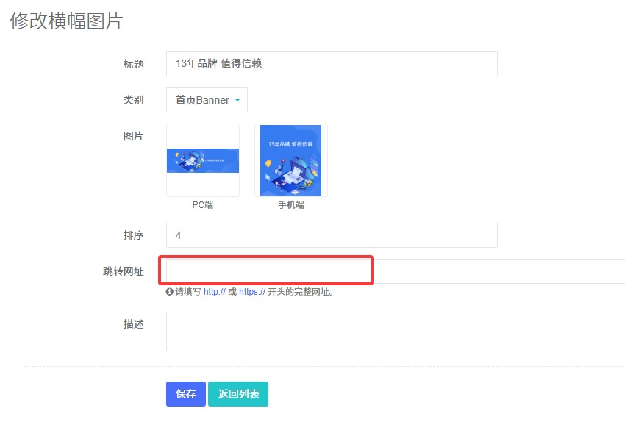This screenshot has height=422, width=625.
Task: Click the 手机端 caption under the thumbnail
Action: [x=290, y=205]
